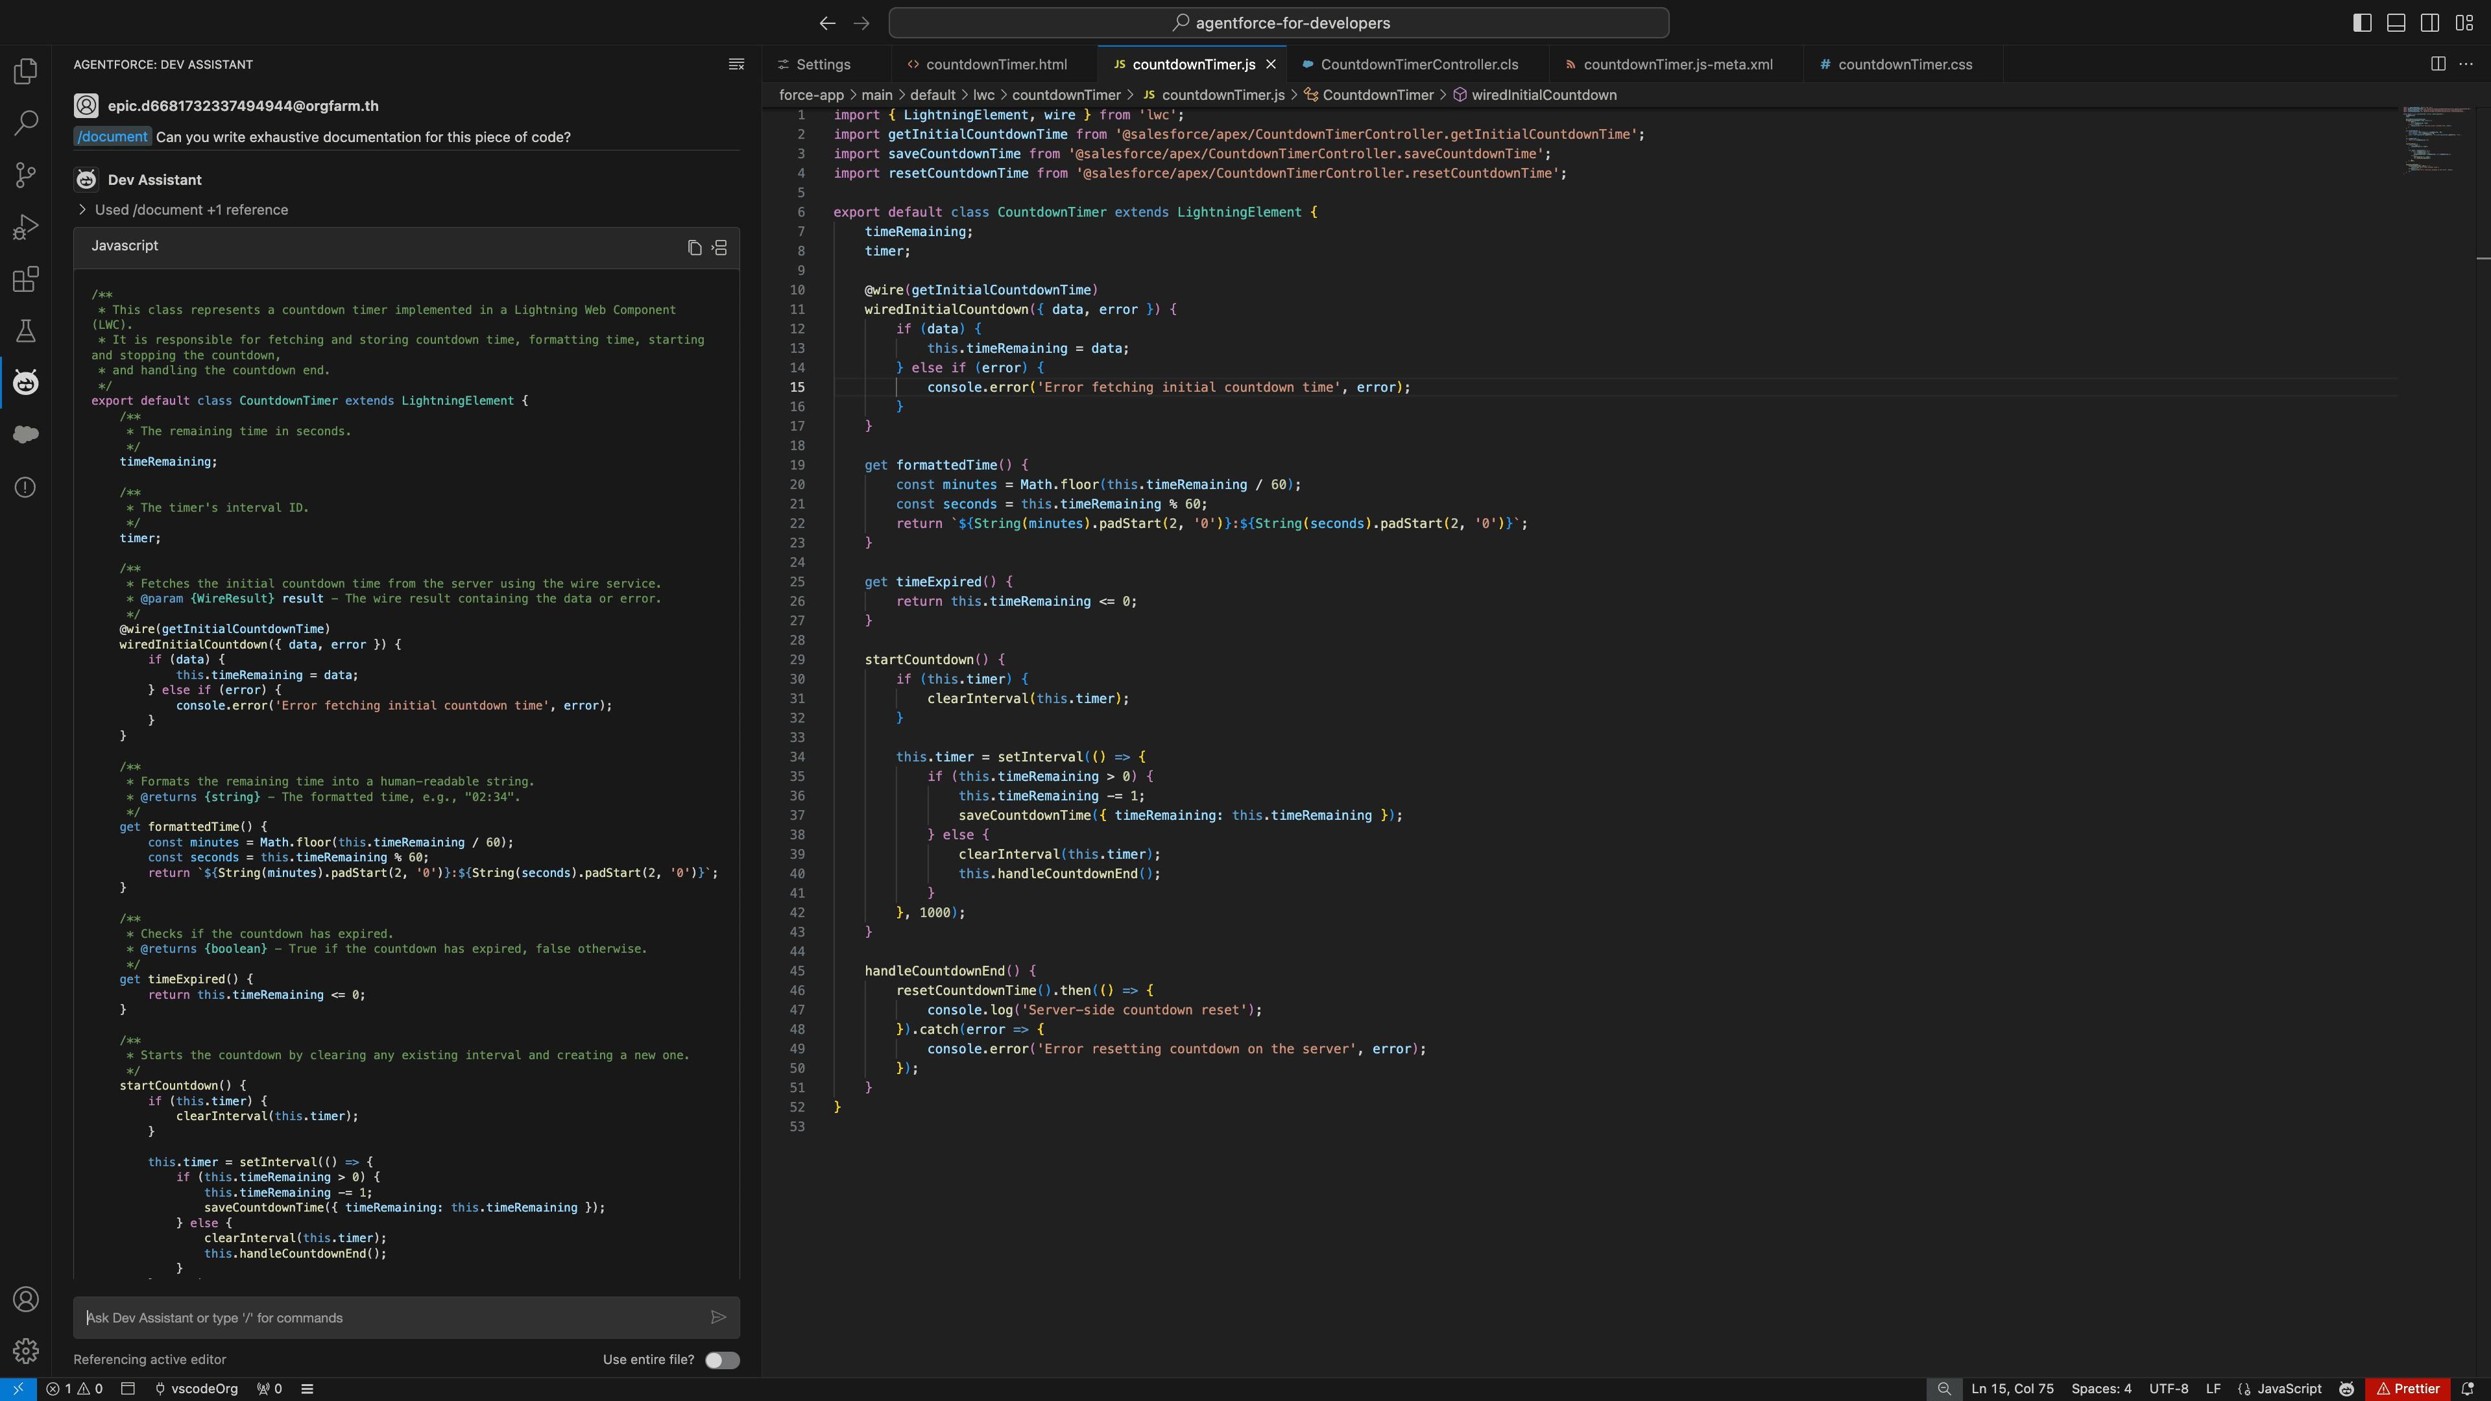The width and height of the screenshot is (2491, 1401).
Task: Click line number 34 in the gutter
Action: click(797, 756)
